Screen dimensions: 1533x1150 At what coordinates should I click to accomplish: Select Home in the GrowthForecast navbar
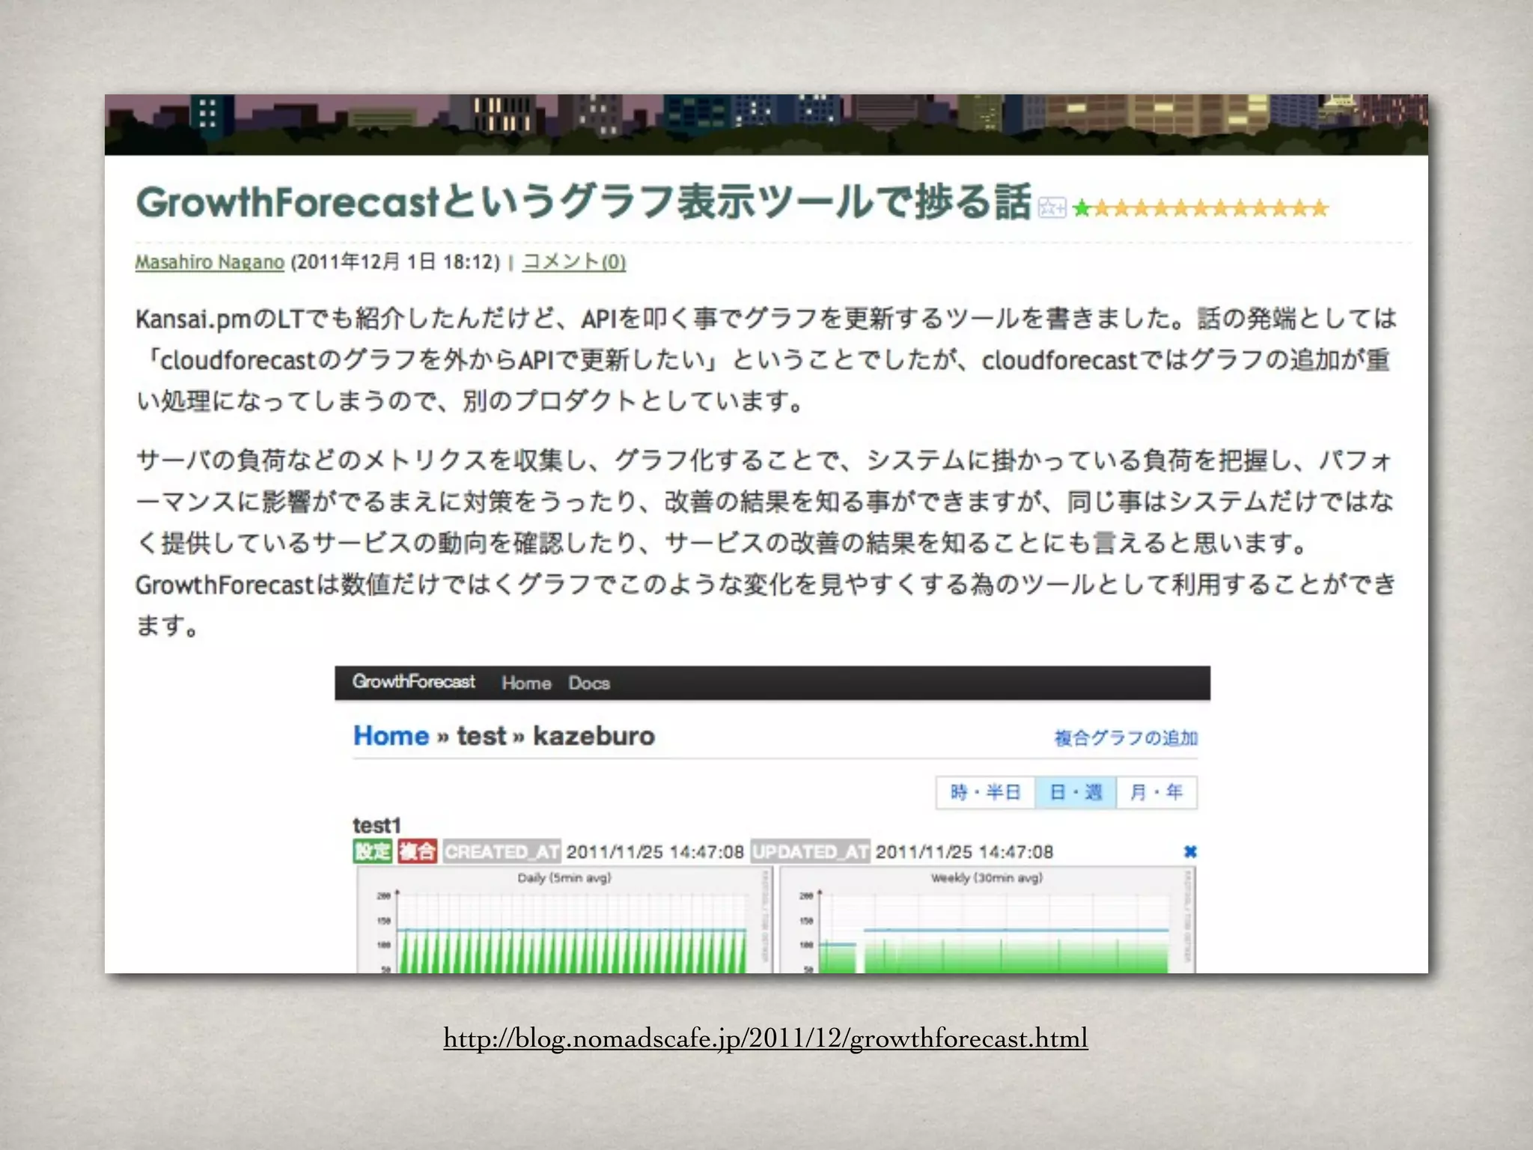pos(526,683)
